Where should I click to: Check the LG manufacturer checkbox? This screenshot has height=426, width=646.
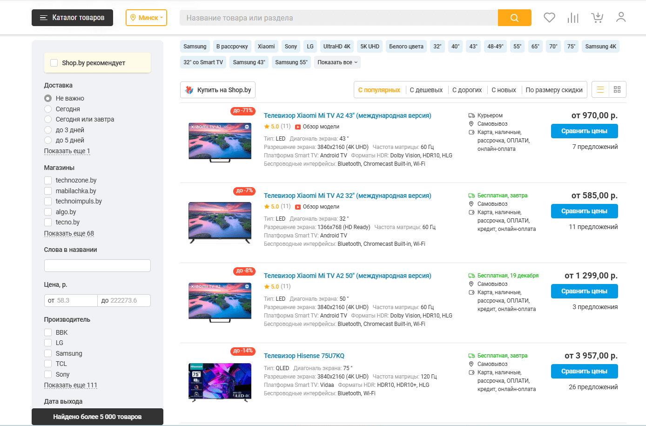[x=48, y=343]
